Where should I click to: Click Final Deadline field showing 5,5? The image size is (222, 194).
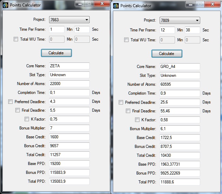(69, 110)
